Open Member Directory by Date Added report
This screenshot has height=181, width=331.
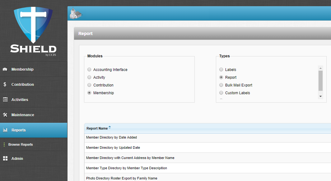[111, 137]
